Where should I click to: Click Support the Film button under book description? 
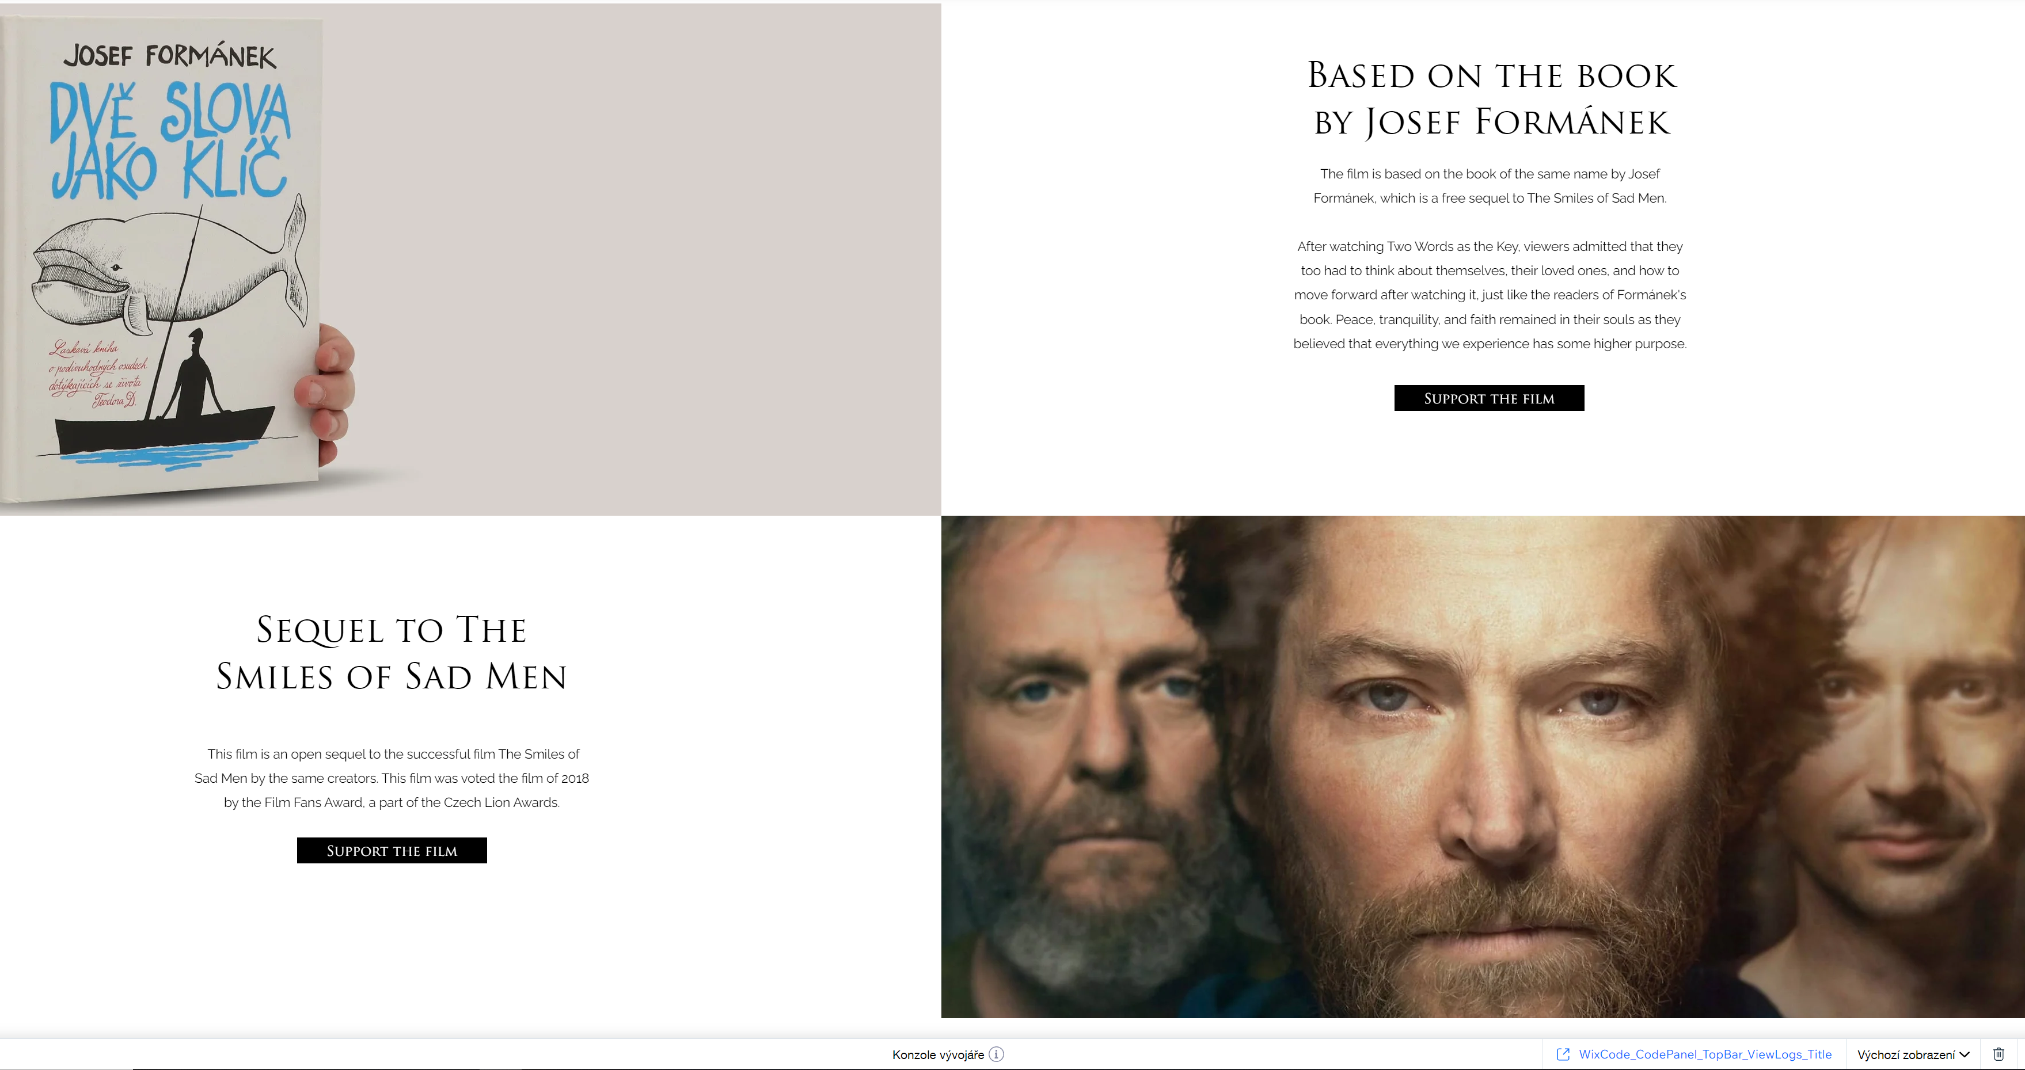pos(1489,398)
